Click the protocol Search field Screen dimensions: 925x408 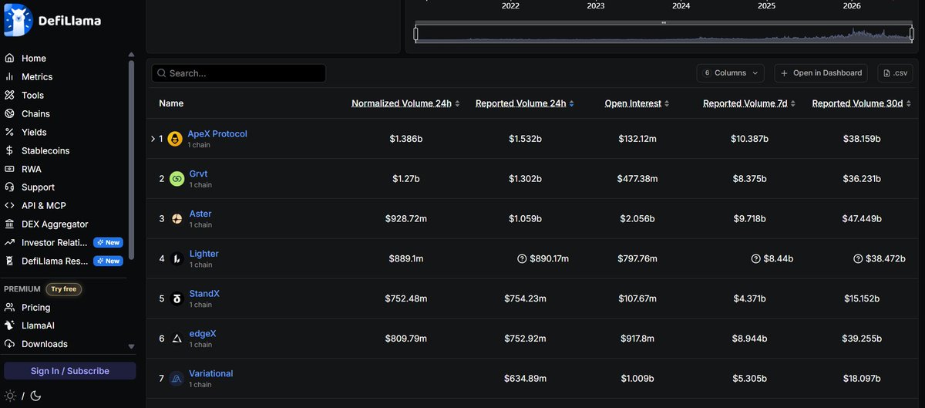(239, 73)
